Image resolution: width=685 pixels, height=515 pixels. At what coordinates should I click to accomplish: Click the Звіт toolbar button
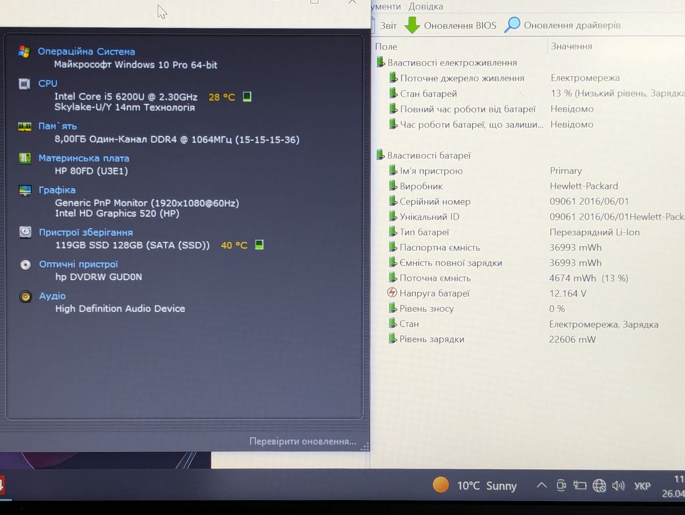click(389, 26)
